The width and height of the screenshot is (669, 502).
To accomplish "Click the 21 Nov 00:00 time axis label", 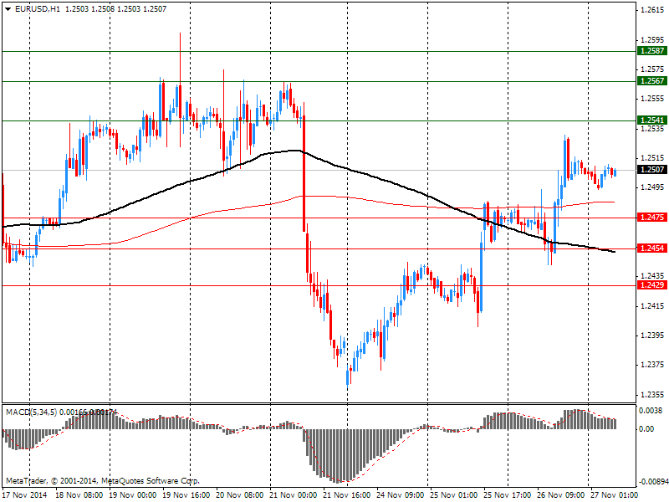I will point(293,495).
